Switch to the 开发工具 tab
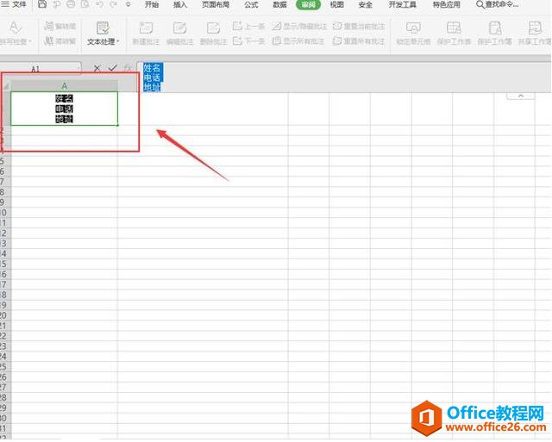Viewport: 552px width, 442px height. coord(403,4)
